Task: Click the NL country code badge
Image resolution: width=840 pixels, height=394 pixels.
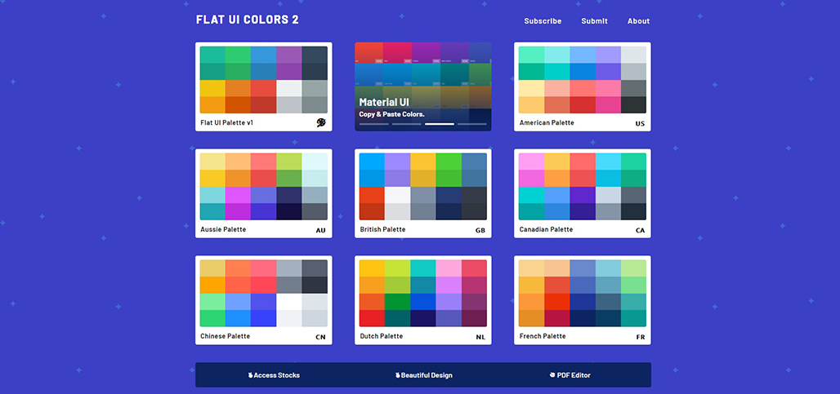Action: [480, 338]
